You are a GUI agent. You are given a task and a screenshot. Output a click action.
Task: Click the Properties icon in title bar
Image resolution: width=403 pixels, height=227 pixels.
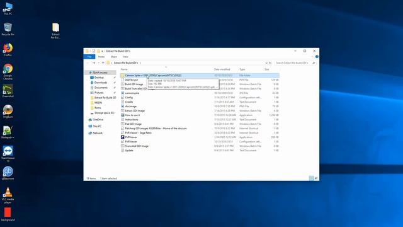[x=94, y=51]
